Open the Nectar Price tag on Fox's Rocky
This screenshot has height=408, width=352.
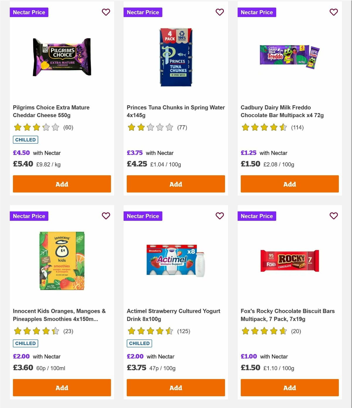click(x=257, y=216)
